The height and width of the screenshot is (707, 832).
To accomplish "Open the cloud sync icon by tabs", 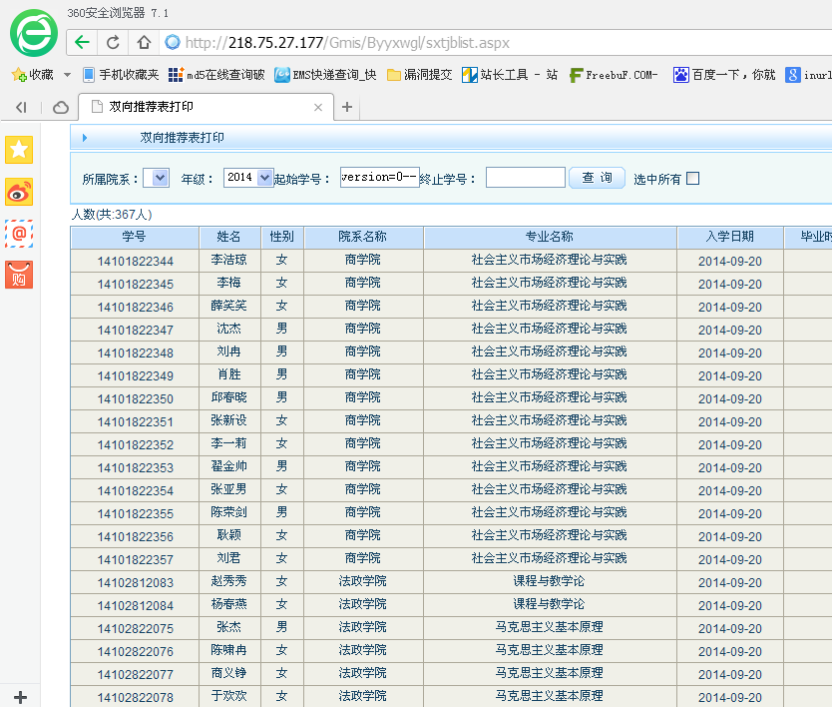I will [x=61, y=108].
